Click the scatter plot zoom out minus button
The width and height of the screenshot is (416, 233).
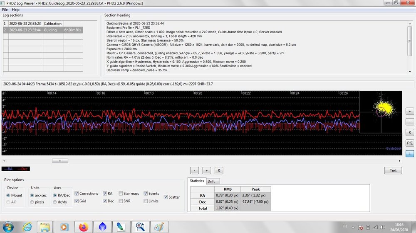(410, 122)
